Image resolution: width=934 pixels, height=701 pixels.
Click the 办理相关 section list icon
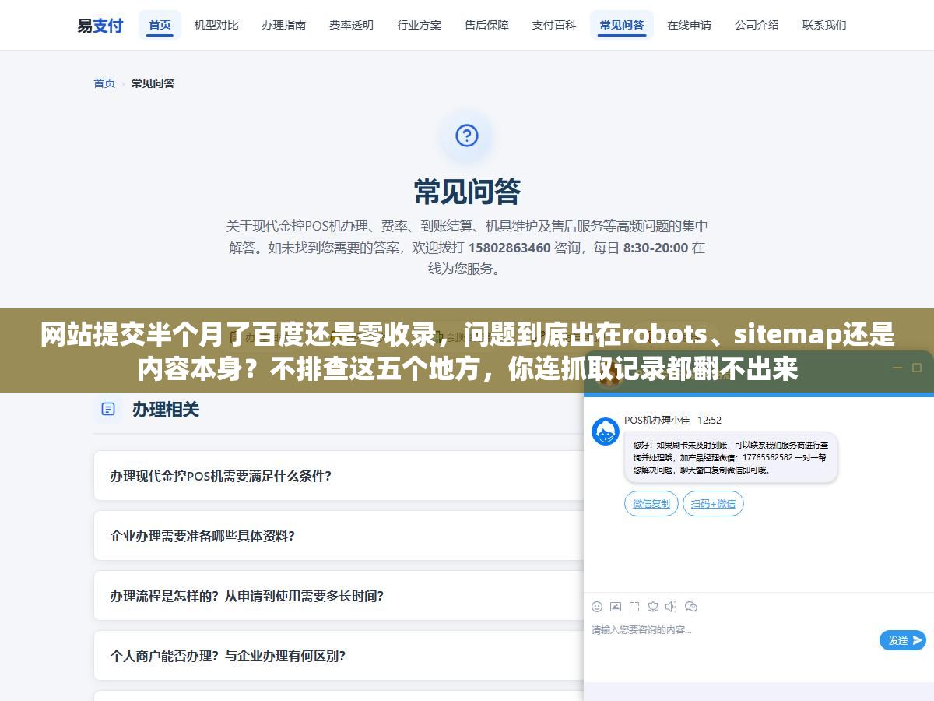[108, 409]
